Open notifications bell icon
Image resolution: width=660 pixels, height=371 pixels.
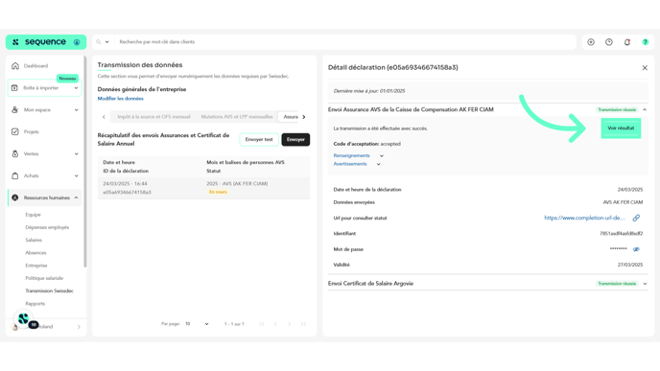coord(627,42)
